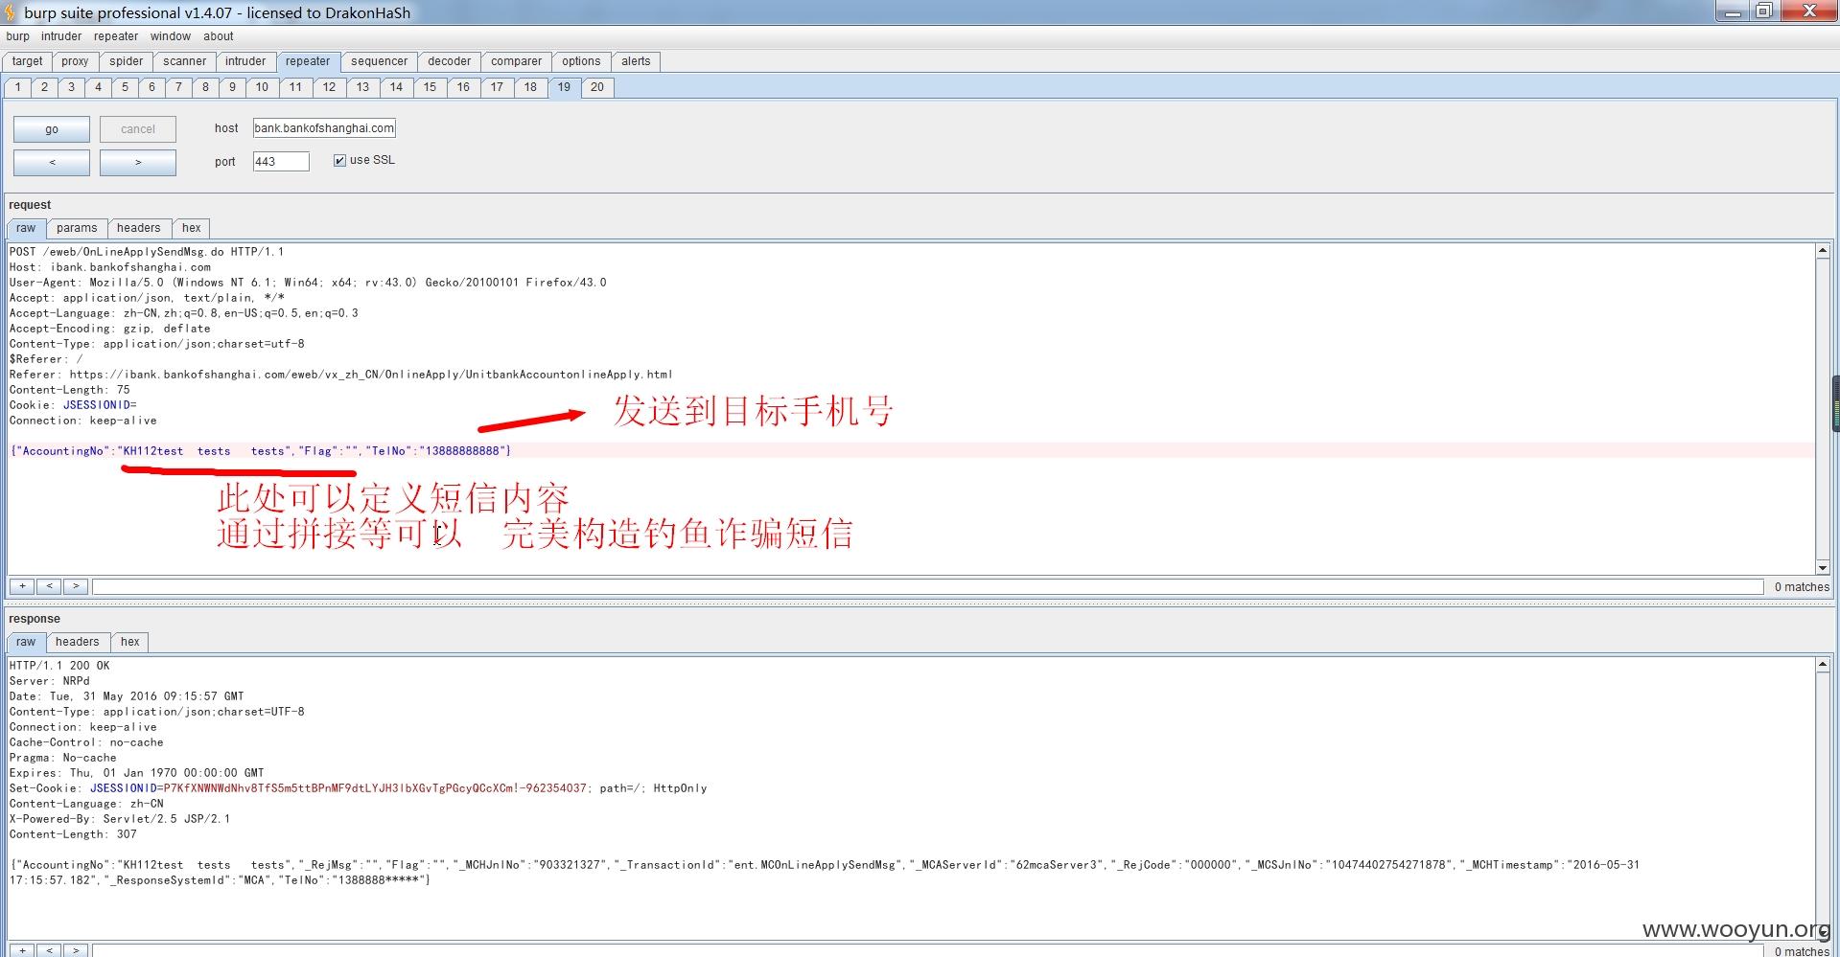Click the User-Agent header line
1840x957 pixels.
tap(308, 283)
